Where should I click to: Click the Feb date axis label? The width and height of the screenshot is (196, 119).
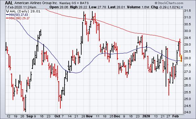click(175, 116)
